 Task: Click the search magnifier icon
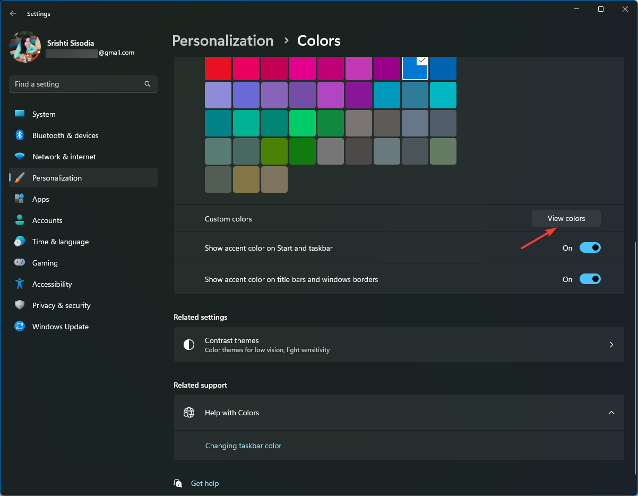(148, 84)
